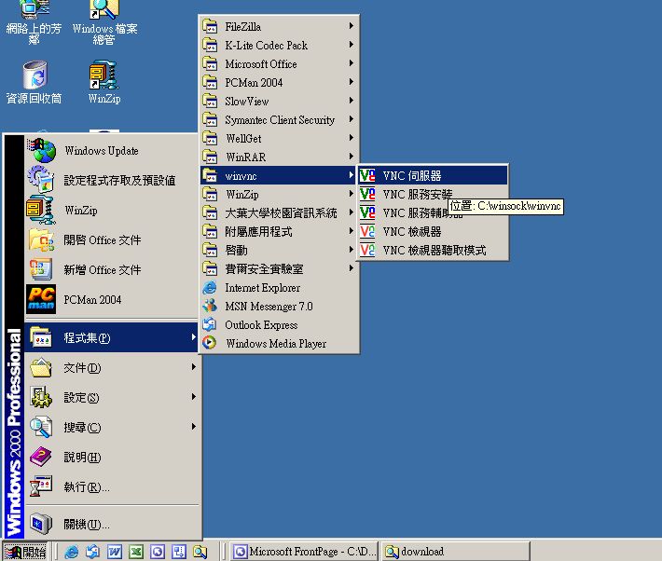This screenshot has width=662, height=561.
Task: Expand 附屬應用程式 submenu arrow
Action: click(x=351, y=231)
